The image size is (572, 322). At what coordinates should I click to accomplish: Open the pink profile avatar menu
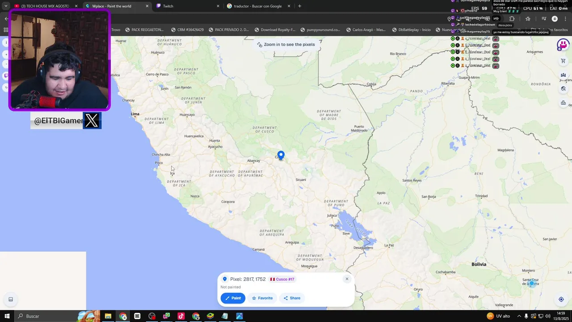point(563,45)
